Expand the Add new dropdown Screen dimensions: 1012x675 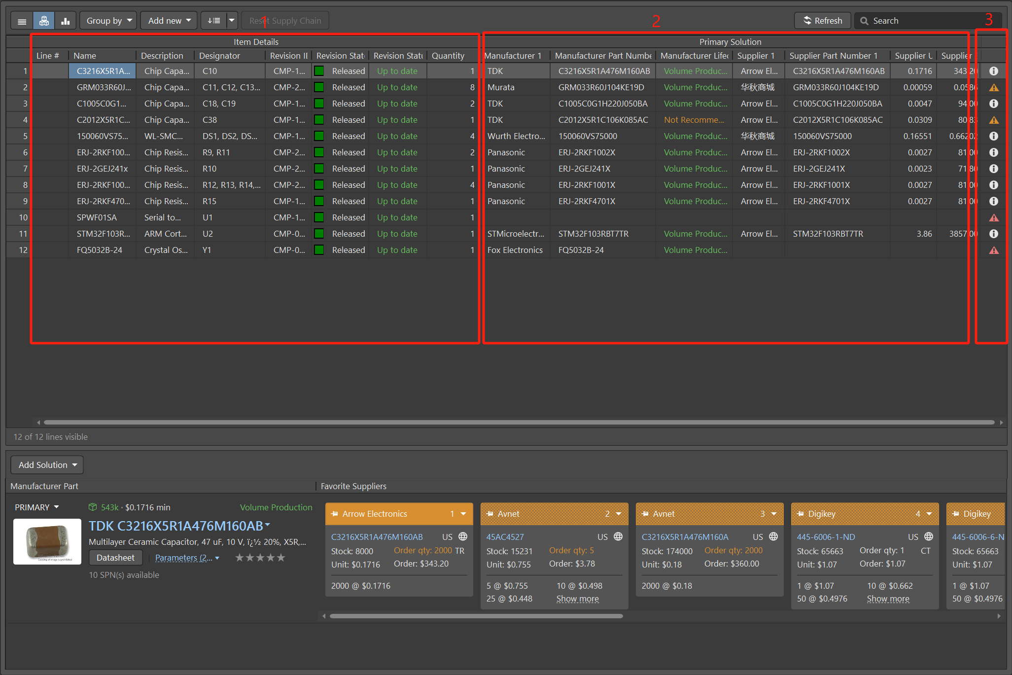pos(169,21)
